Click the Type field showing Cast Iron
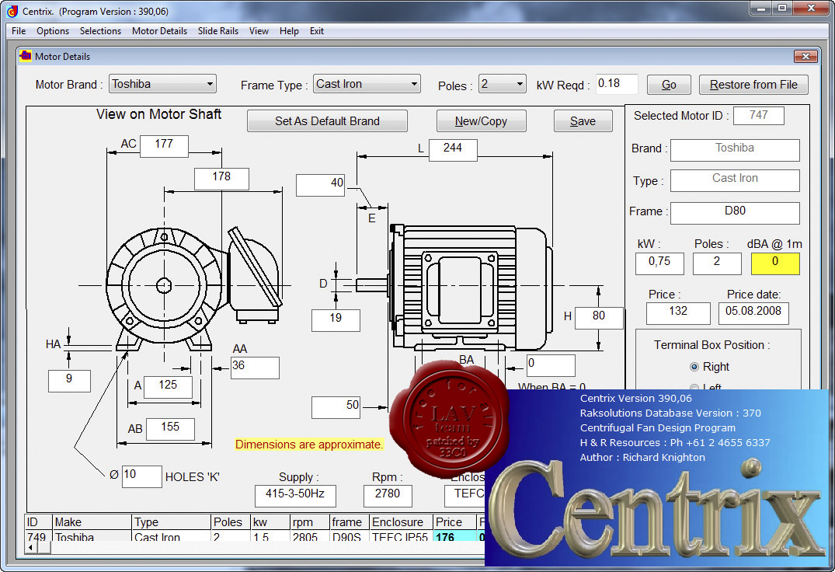 tap(735, 180)
